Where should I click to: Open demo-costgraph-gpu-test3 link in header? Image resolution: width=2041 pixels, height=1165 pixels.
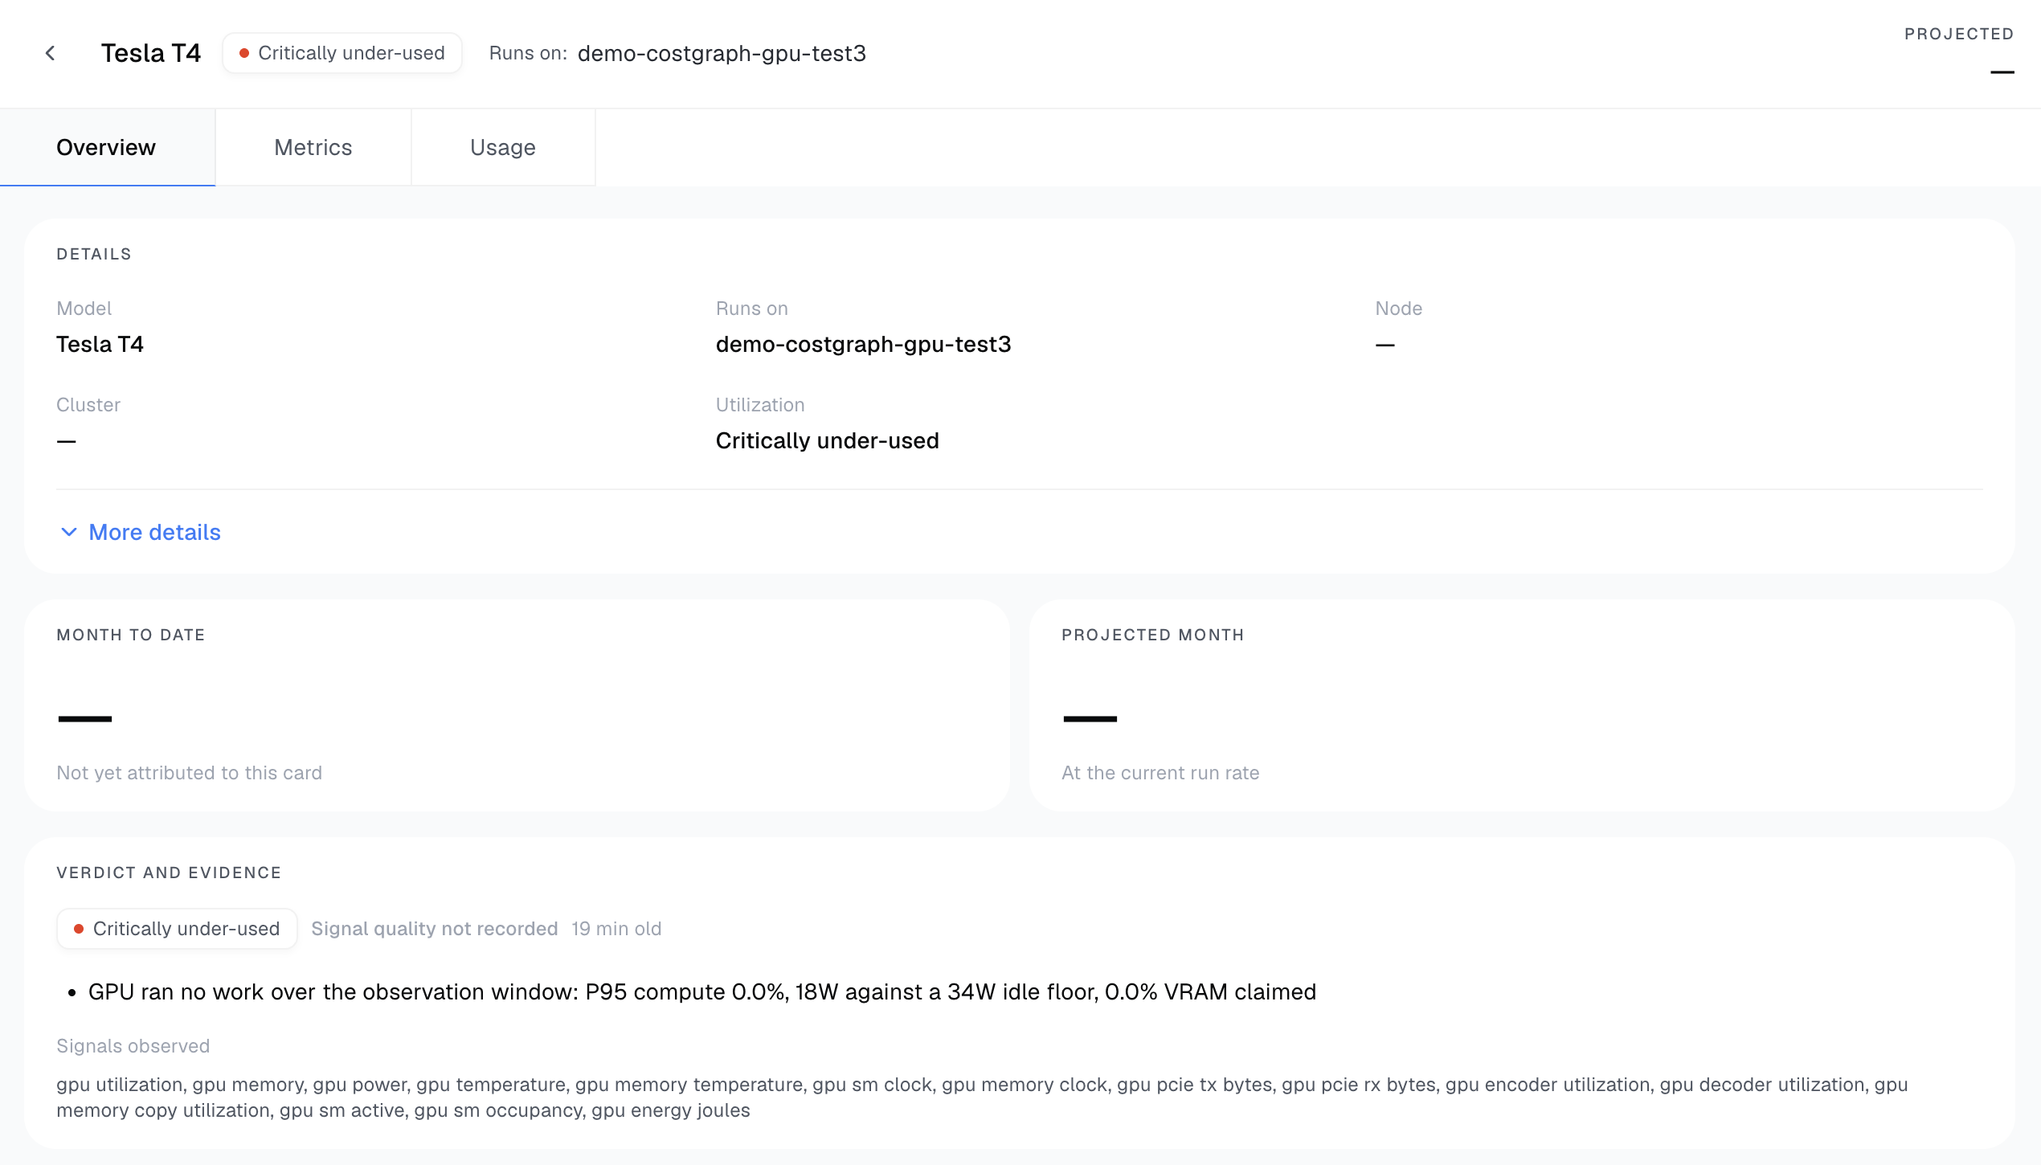[x=722, y=53]
